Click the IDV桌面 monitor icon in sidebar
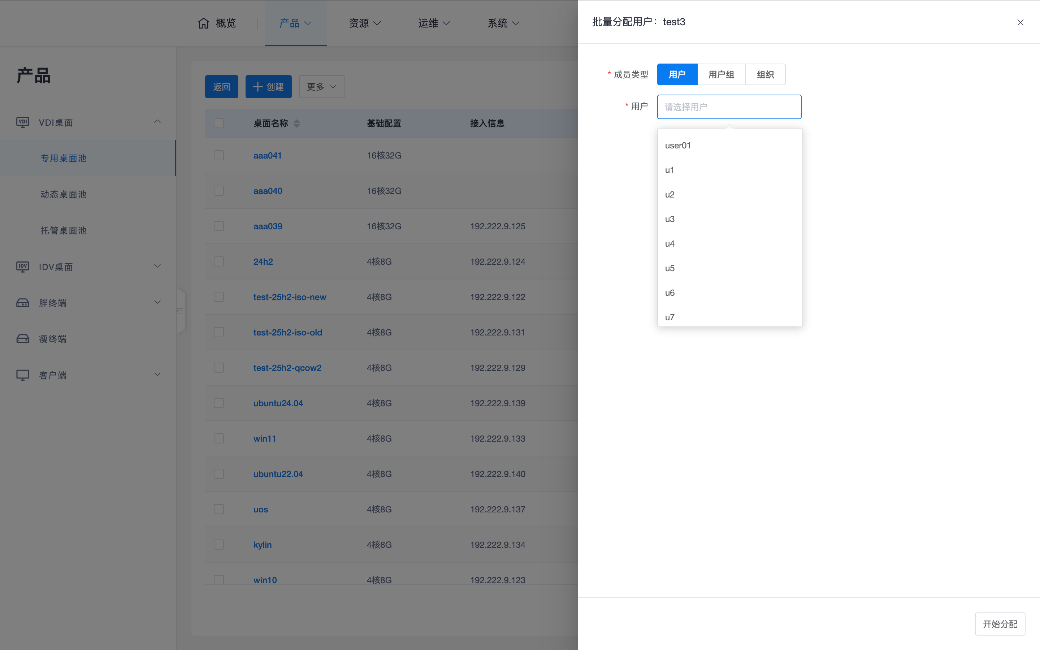Screen dimensions: 1040x650 (23, 267)
